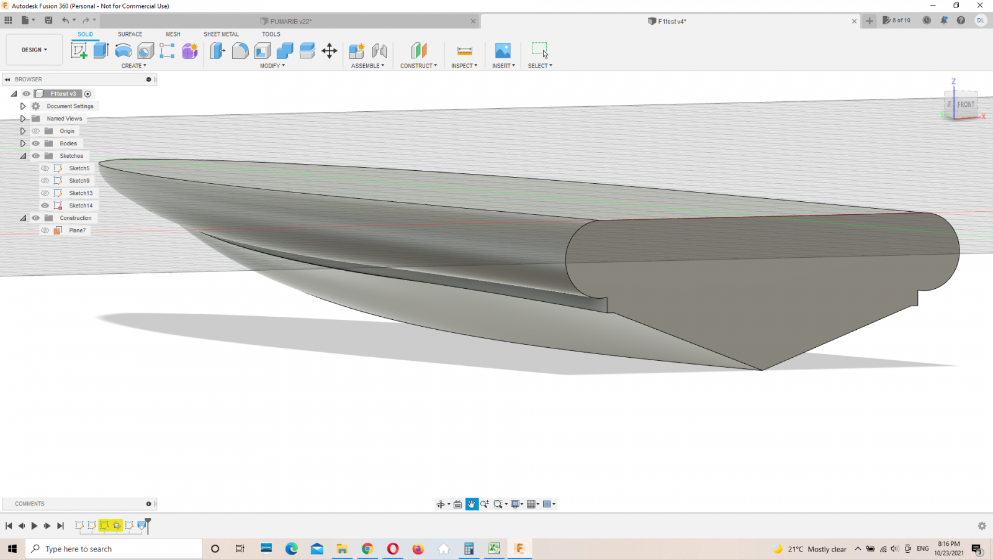Screen dimensions: 993x559
Task: Show Sketch9 using its eye icon
Action: click(x=45, y=181)
